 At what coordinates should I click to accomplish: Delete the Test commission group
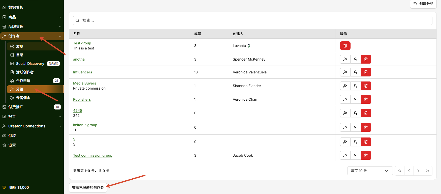pos(366,155)
